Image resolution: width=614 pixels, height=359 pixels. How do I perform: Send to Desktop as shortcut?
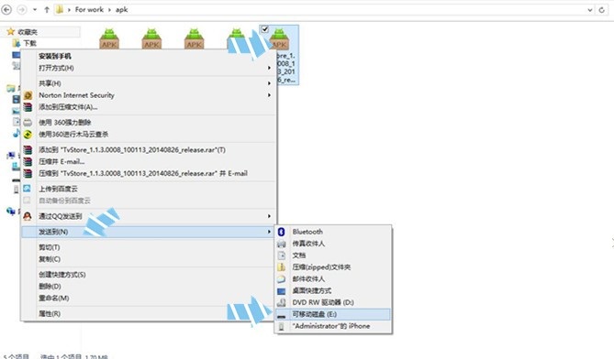pyautogui.click(x=333, y=291)
